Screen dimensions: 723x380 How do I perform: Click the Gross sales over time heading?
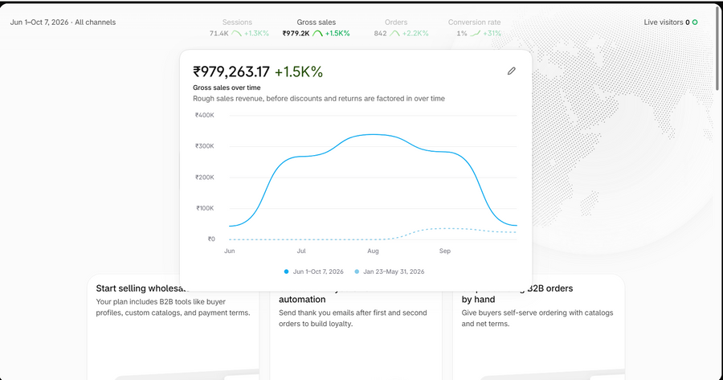pos(227,88)
